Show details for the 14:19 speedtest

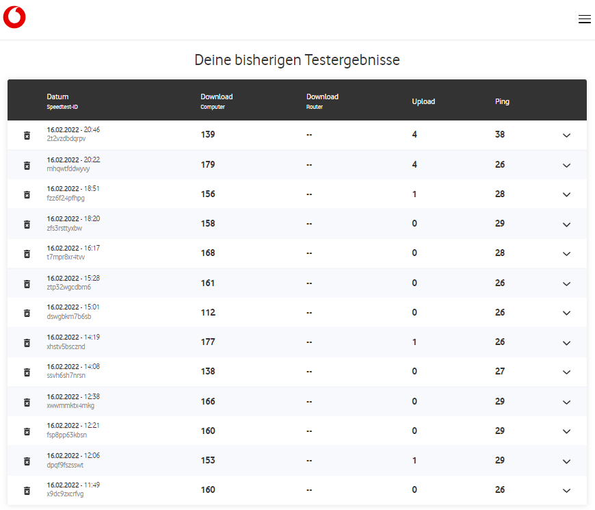(x=566, y=342)
